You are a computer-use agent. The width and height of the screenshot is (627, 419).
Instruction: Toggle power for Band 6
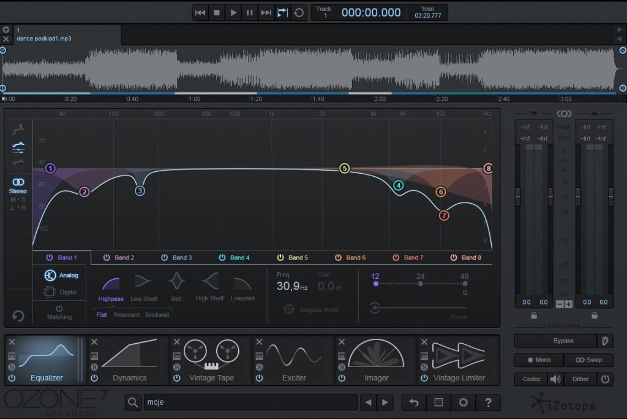click(x=338, y=258)
